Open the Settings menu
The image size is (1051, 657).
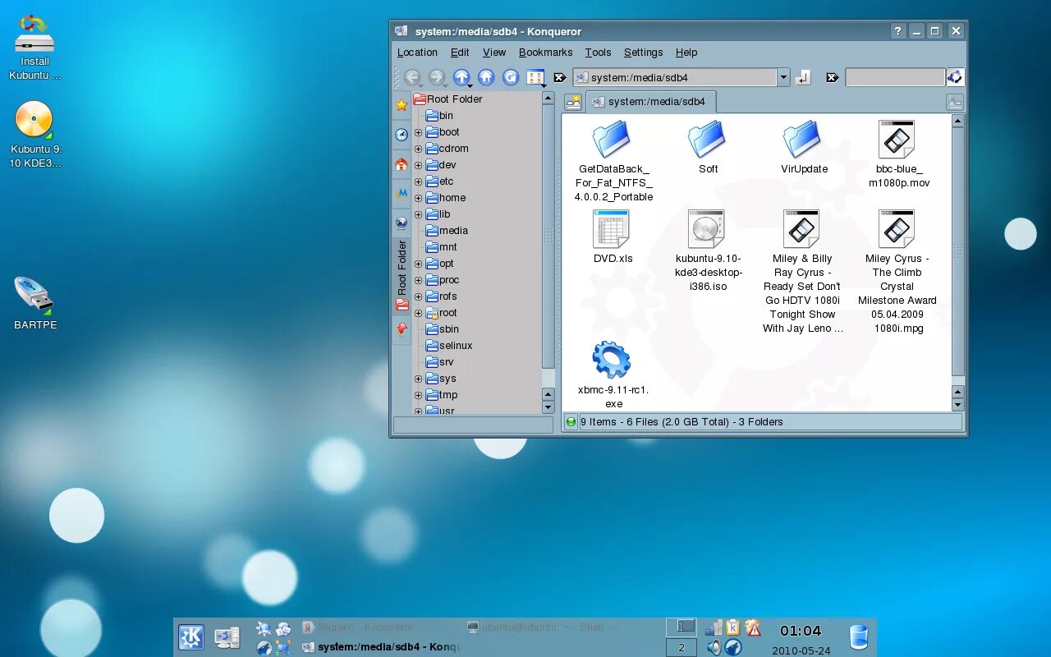[x=643, y=52]
